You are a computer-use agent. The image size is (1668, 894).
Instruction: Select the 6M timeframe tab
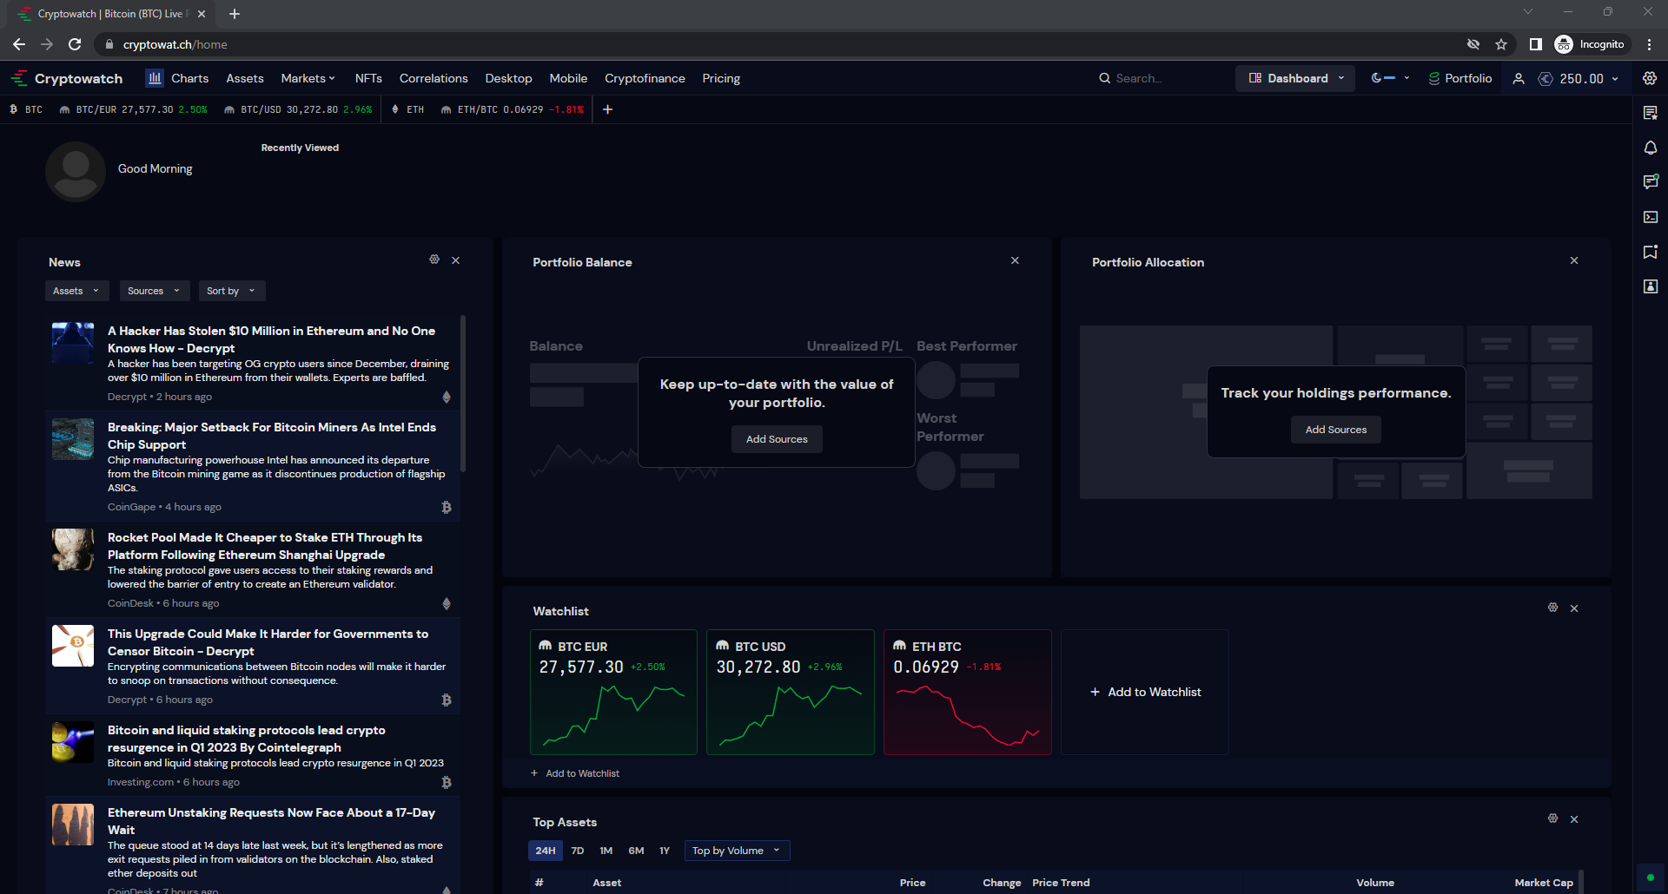pos(636,851)
